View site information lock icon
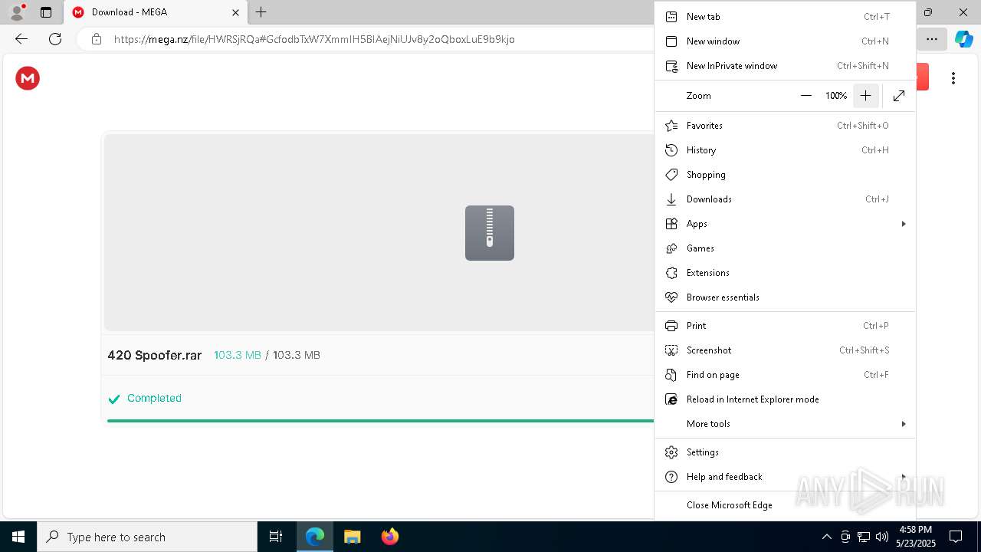Viewport: 981px width, 552px height. click(x=97, y=39)
